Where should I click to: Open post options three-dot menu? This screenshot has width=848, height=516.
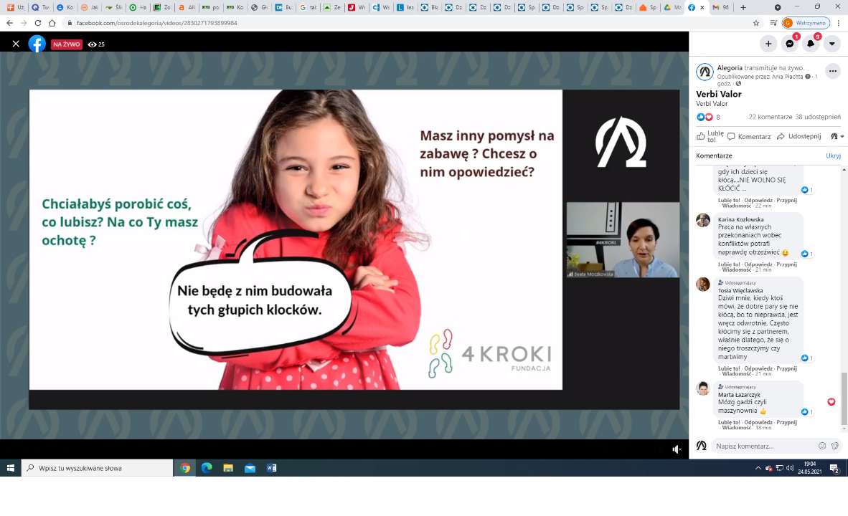[x=832, y=71]
